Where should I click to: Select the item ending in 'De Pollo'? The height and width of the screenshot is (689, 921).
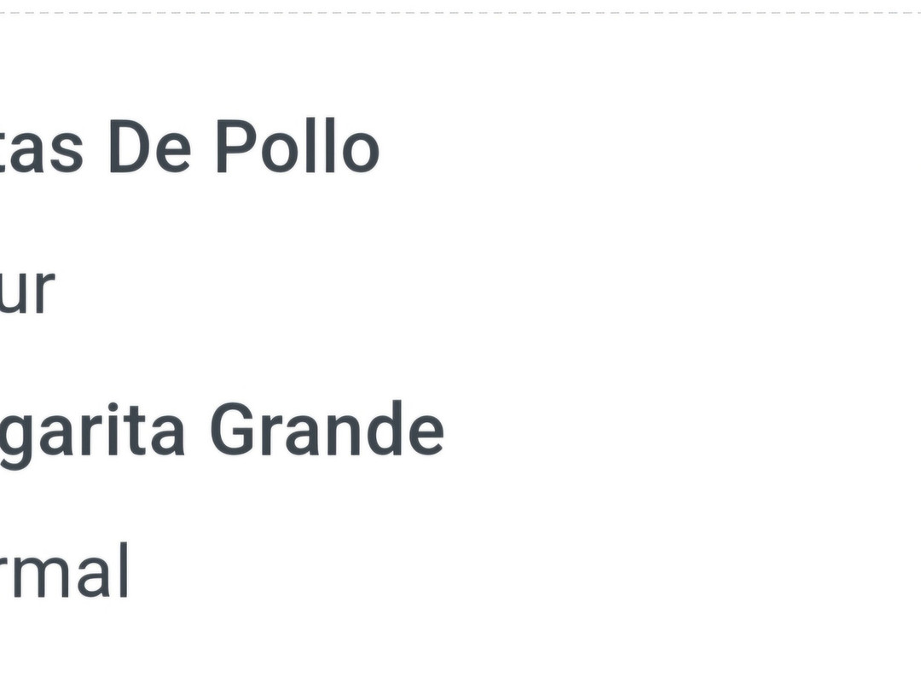coord(189,146)
